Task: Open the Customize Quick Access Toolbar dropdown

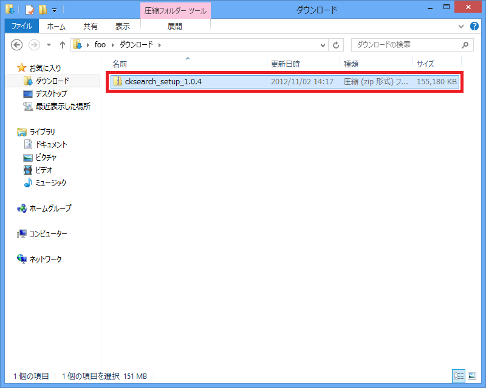Action: (54, 10)
